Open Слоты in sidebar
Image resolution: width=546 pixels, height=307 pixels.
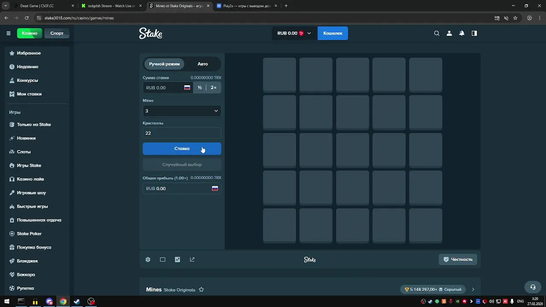point(24,152)
